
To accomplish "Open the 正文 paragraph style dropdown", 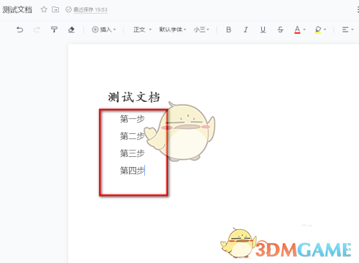I will pos(142,29).
